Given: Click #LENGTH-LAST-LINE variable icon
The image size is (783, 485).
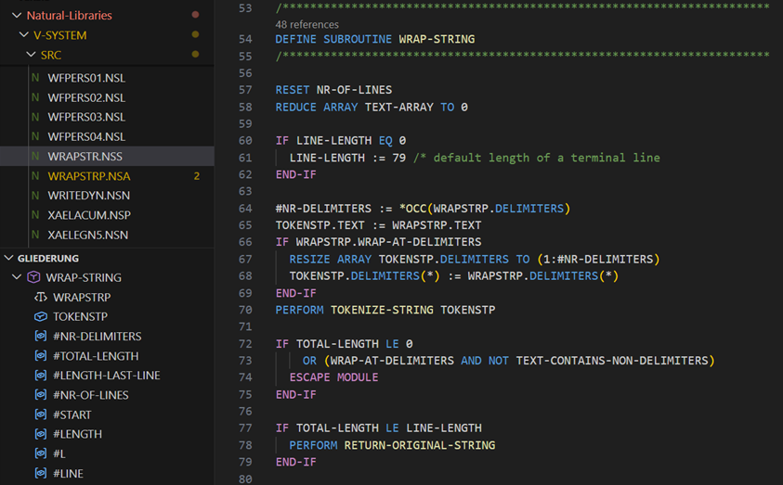Looking at the screenshot, I should pyautogui.click(x=41, y=376).
